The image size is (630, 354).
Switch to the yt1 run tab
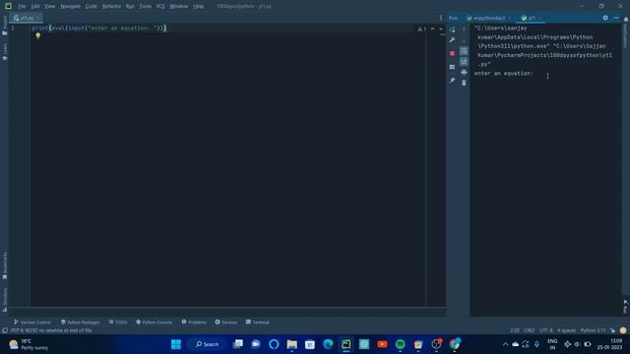point(531,18)
